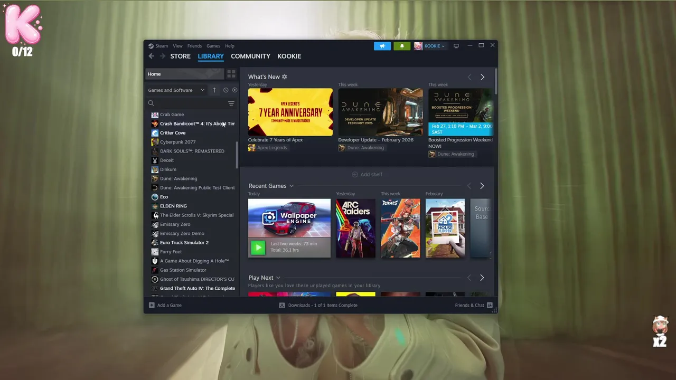Click the back navigation arrow
Screen dimensions: 676x380
tap(152, 56)
